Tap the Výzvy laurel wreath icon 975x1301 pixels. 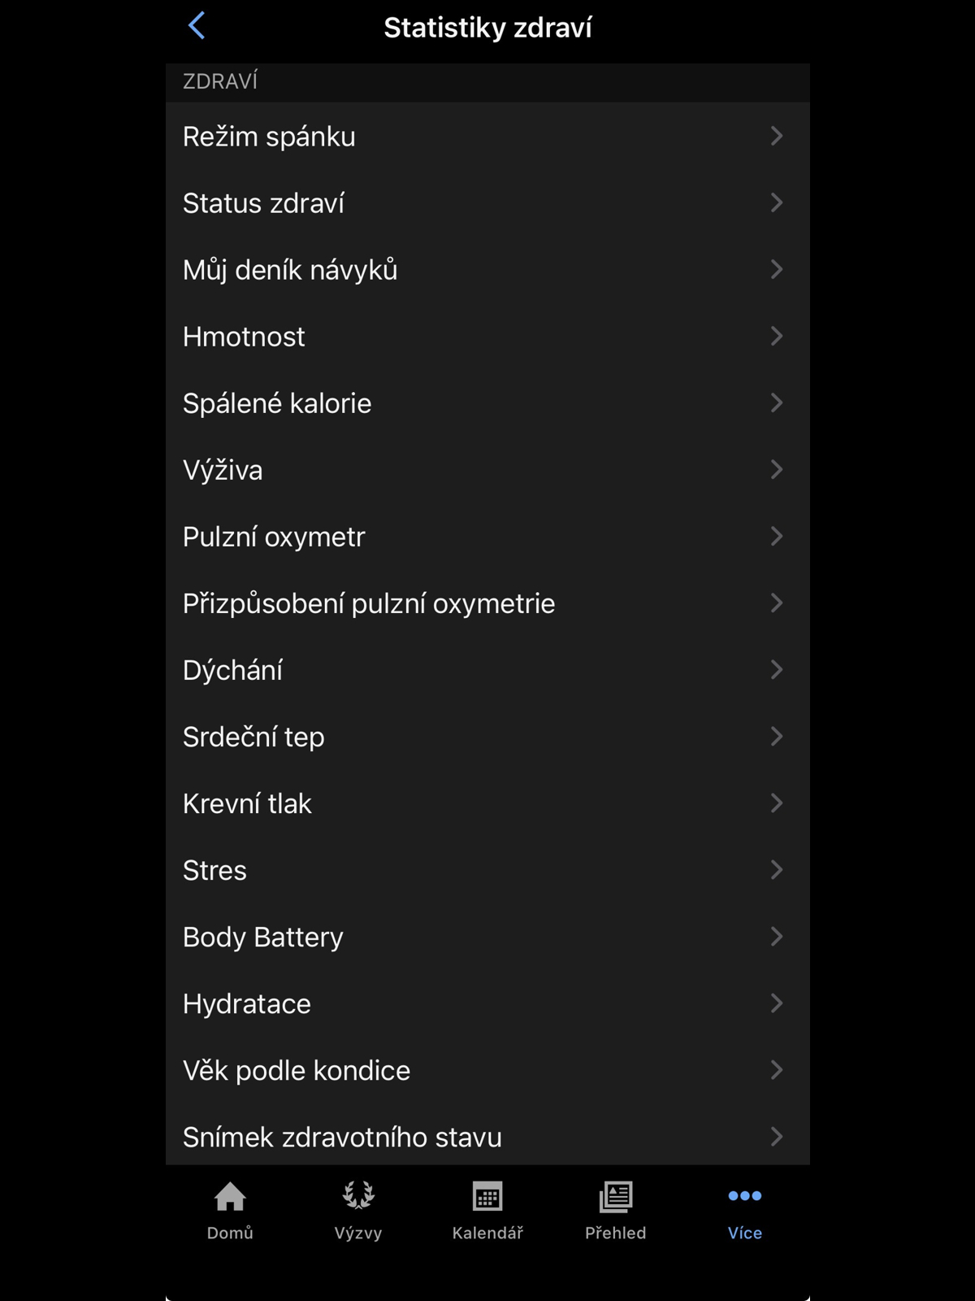(357, 1197)
